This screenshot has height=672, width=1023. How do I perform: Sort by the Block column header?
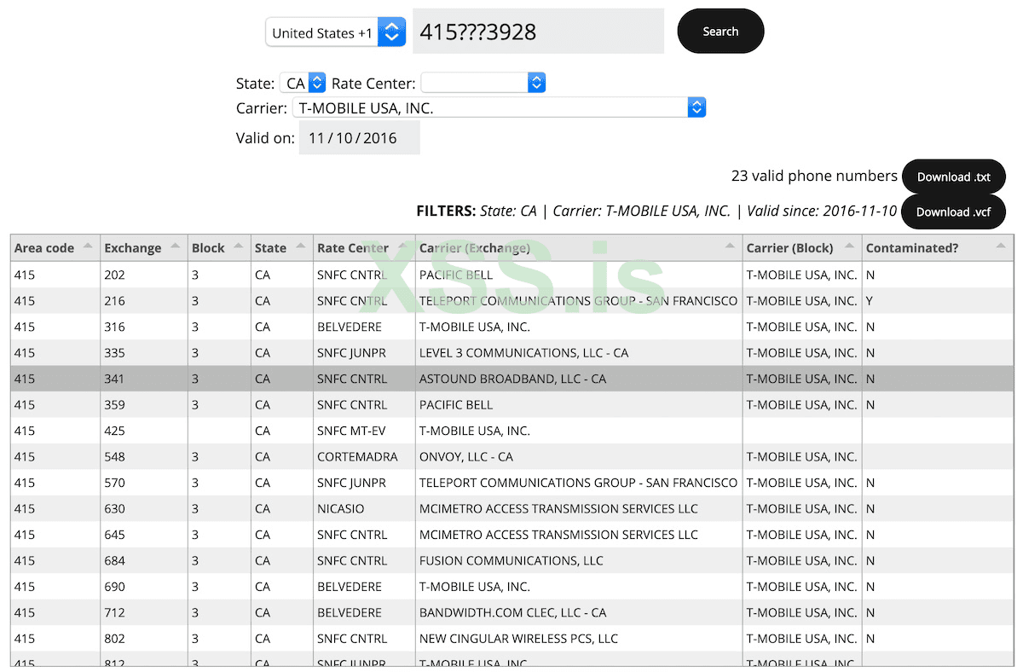219,248
